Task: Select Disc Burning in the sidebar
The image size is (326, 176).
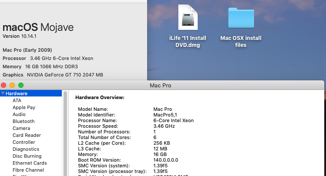Action: pos(27,156)
